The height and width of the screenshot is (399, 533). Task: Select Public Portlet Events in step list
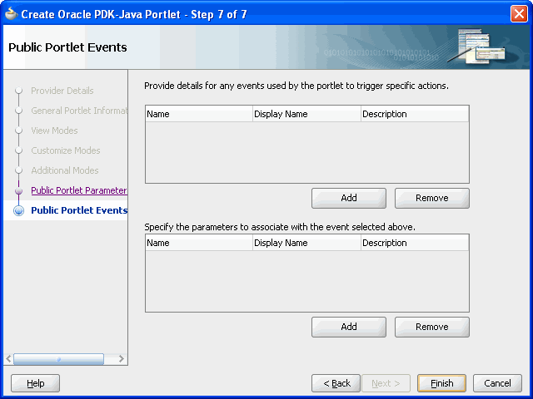pos(79,210)
